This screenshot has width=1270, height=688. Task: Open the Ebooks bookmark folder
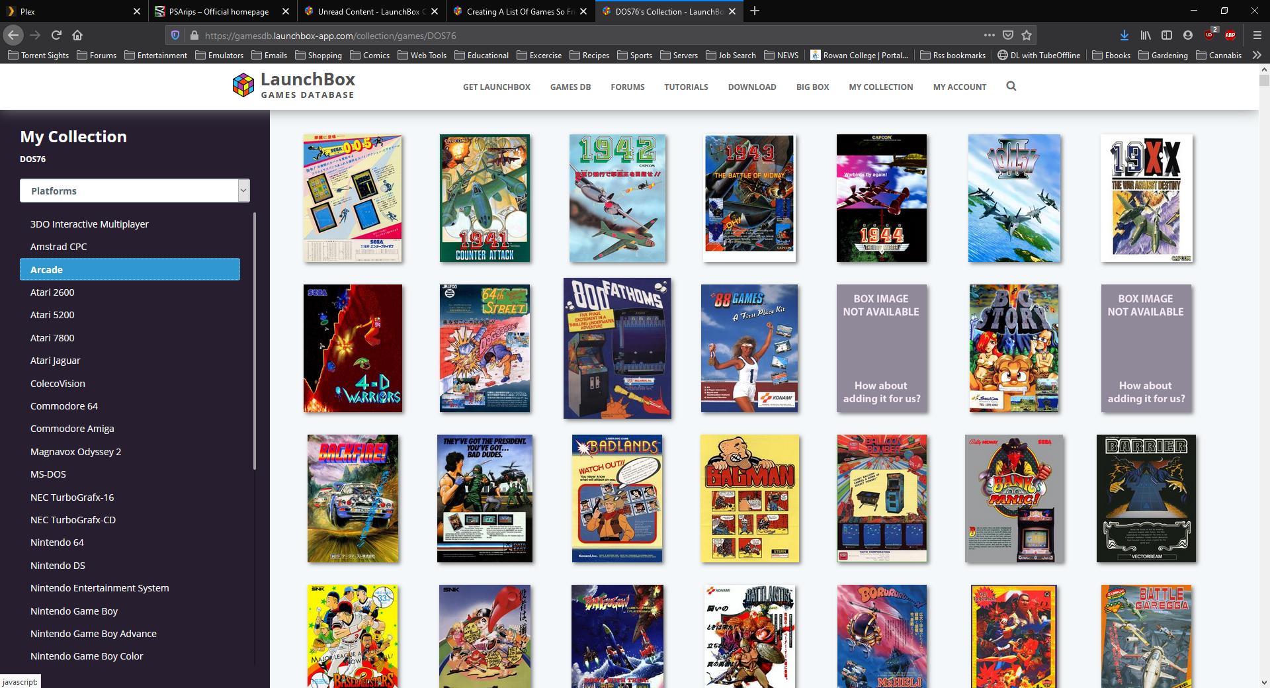1111,55
